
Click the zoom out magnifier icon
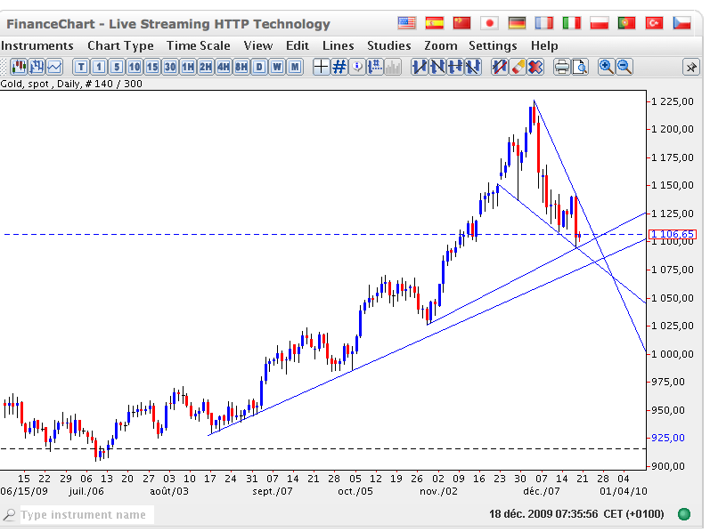click(x=624, y=67)
